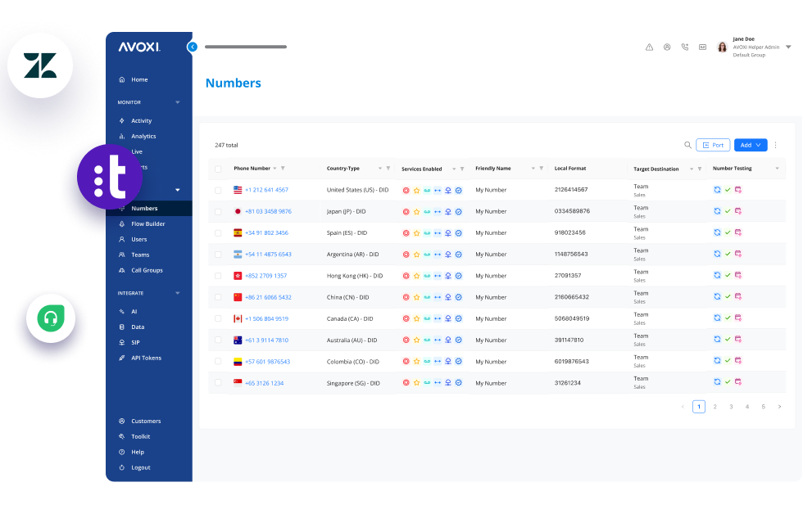Open Flow Builder from the sidebar
Viewport: 803px width, 532px height.
147,223
